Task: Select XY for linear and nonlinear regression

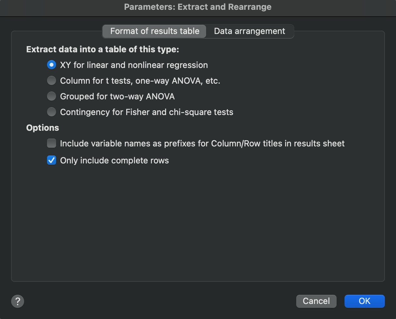Action: click(x=52, y=65)
